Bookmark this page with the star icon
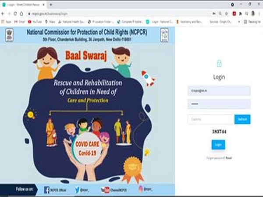The height and width of the screenshot is (197, 263). click(x=227, y=14)
